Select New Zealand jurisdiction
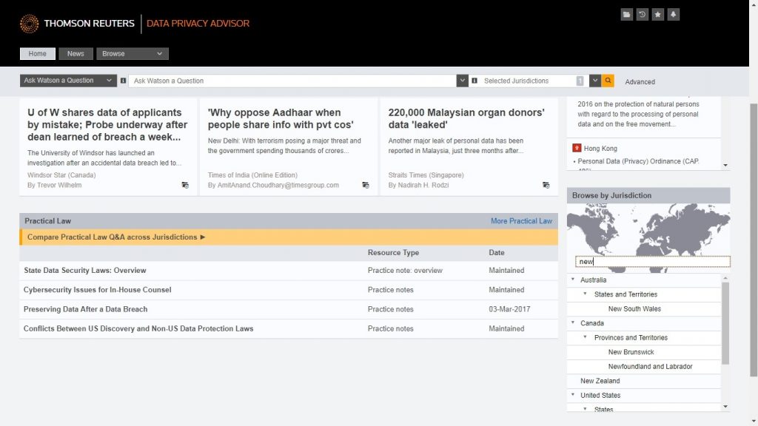Viewport: 758px width, 426px height. (600, 381)
